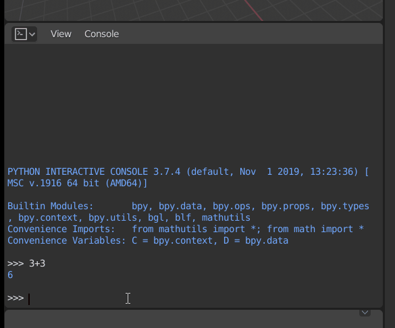Click the output value 6

click(10, 275)
